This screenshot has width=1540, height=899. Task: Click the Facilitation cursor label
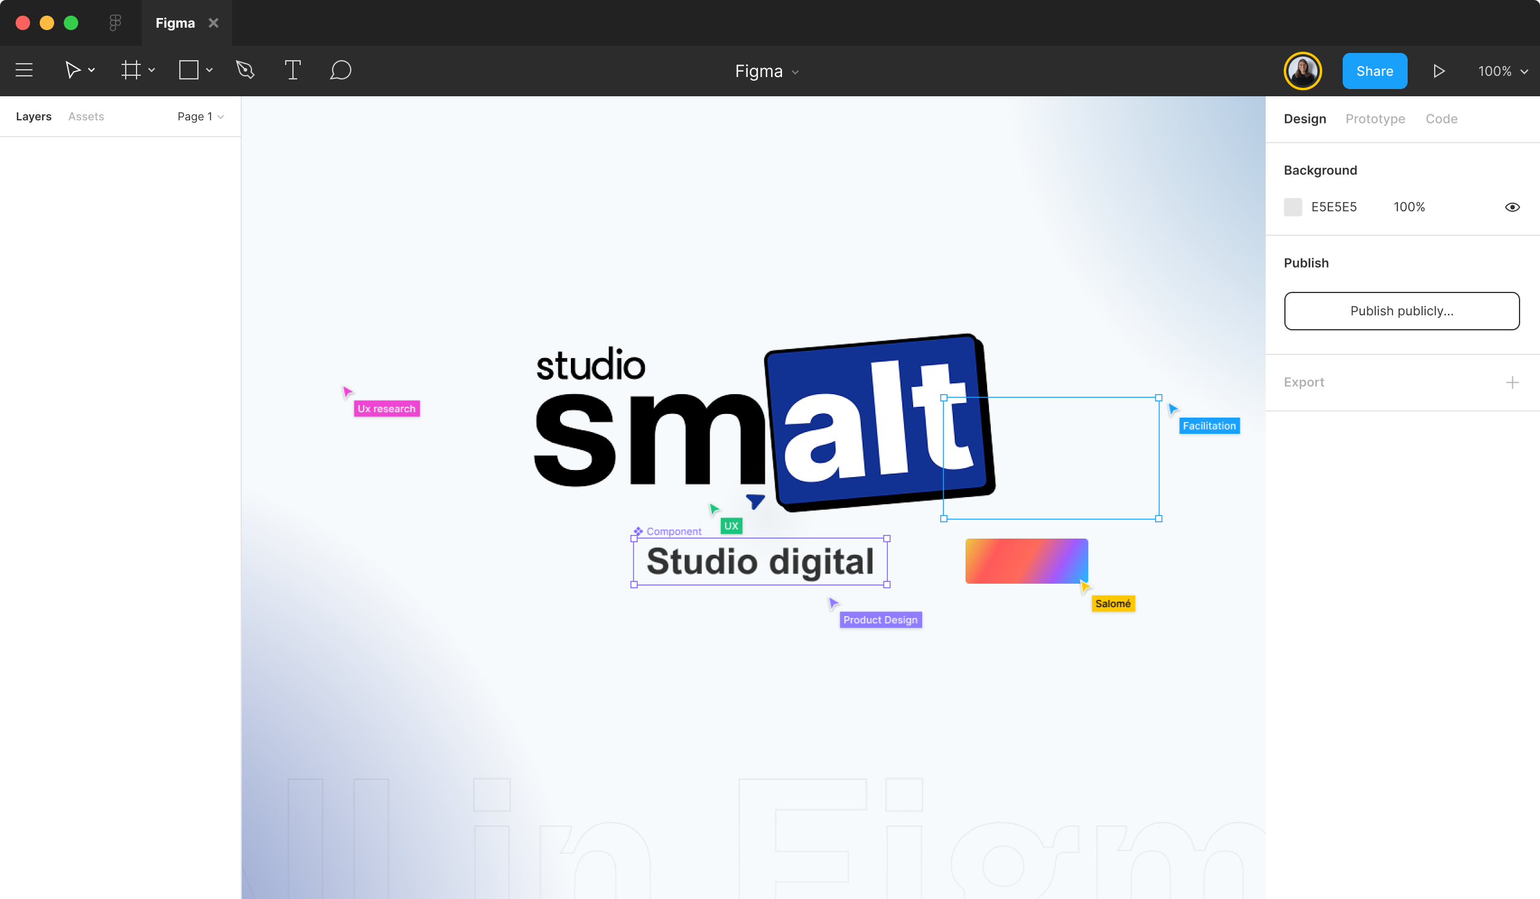[x=1209, y=425]
